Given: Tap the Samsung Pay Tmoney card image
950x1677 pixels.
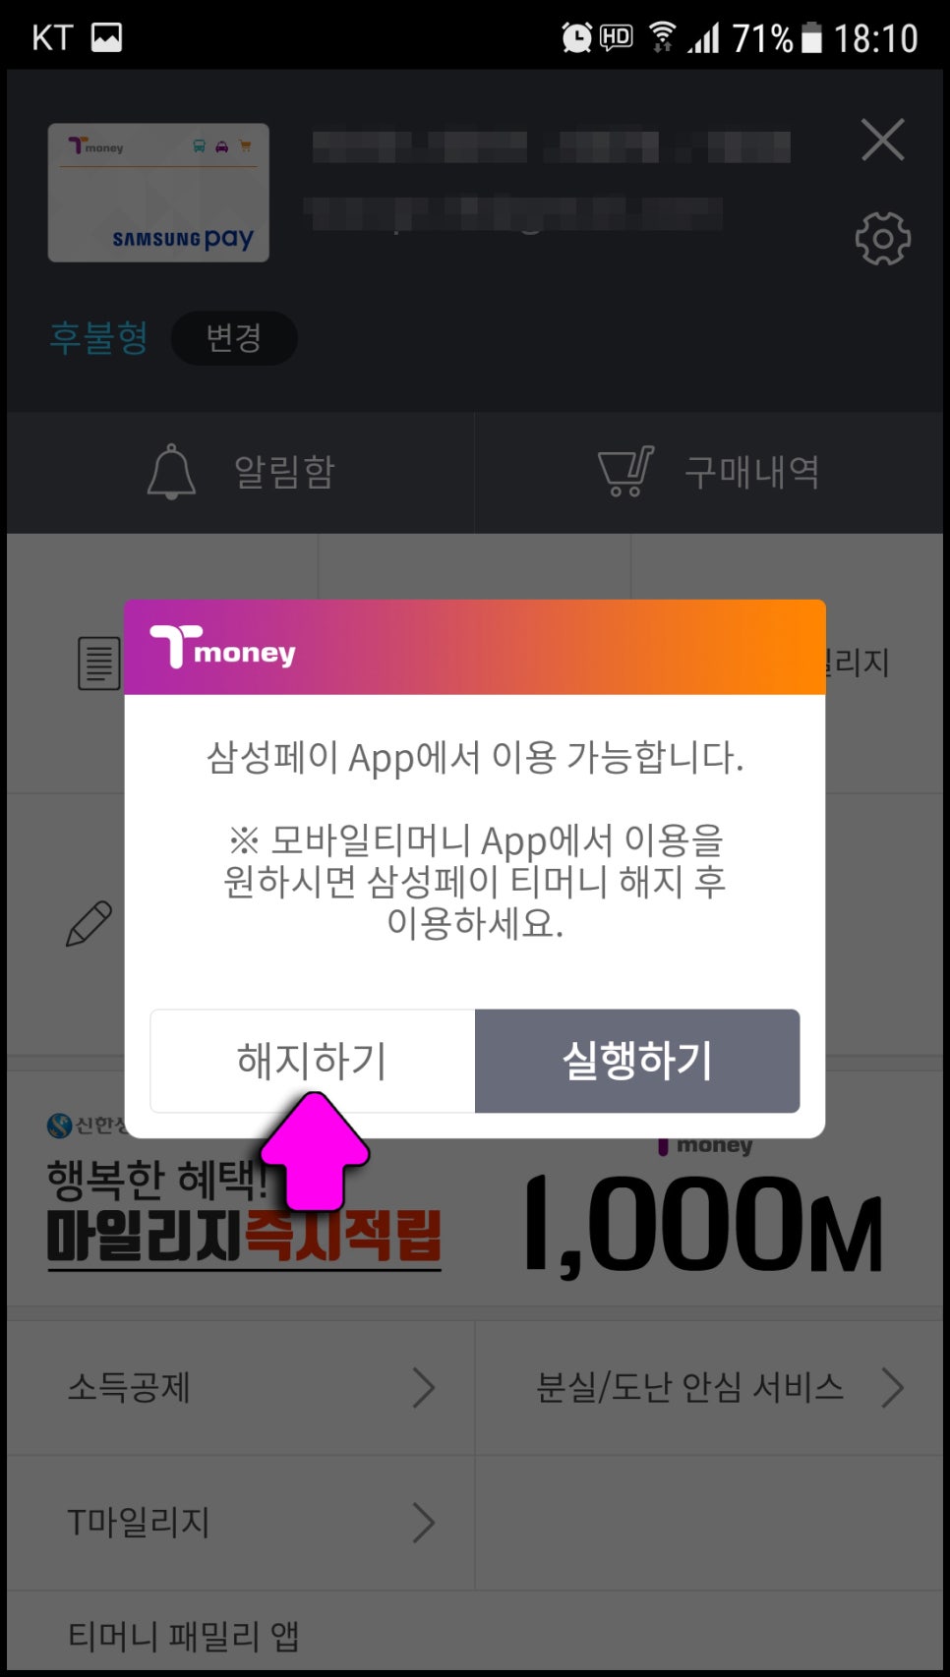Looking at the screenshot, I should (x=158, y=193).
